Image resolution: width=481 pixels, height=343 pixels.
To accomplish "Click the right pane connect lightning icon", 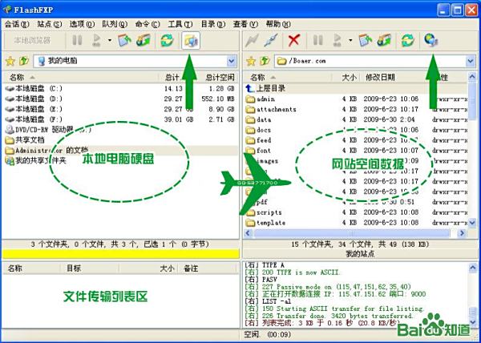I will pyautogui.click(x=252, y=40).
